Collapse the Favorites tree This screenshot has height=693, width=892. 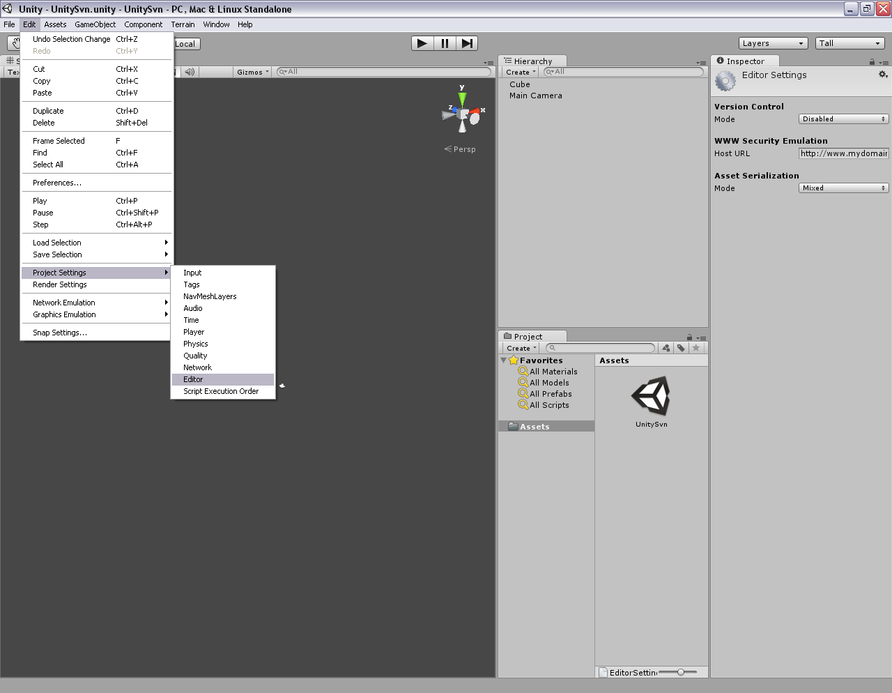(x=504, y=360)
